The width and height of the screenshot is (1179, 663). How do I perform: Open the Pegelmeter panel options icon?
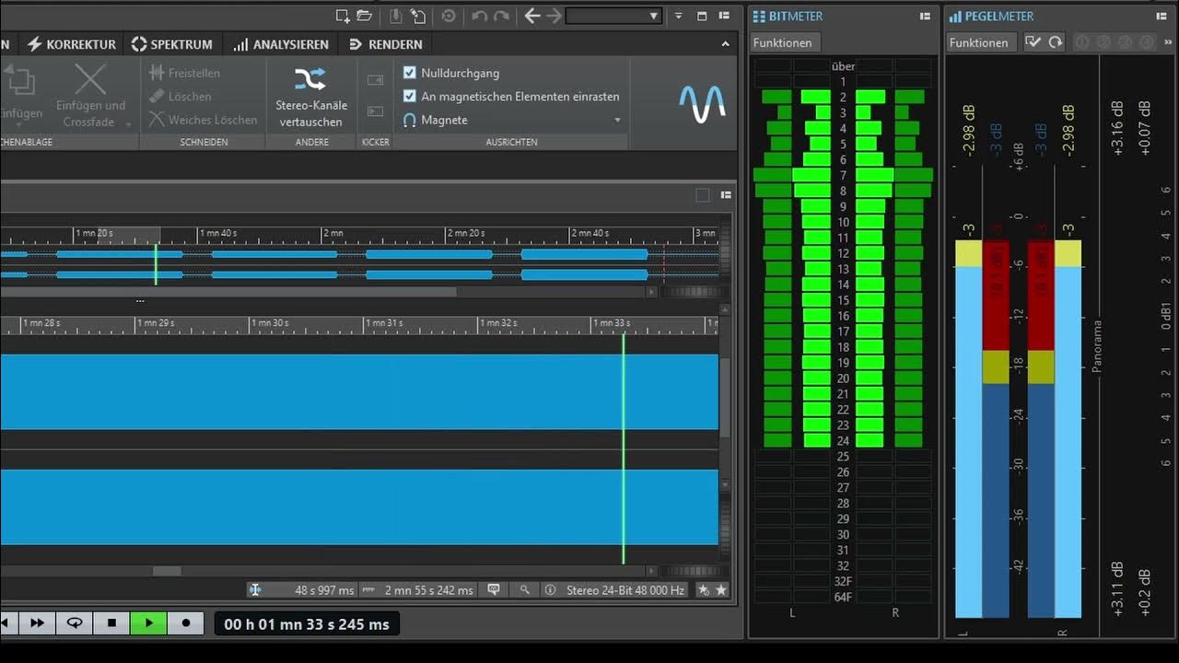[x=1161, y=17]
